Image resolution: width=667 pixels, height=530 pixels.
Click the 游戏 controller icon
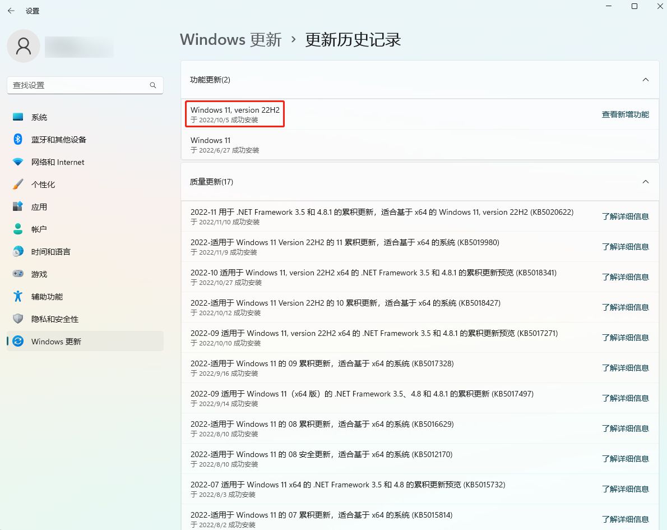(18, 274)
